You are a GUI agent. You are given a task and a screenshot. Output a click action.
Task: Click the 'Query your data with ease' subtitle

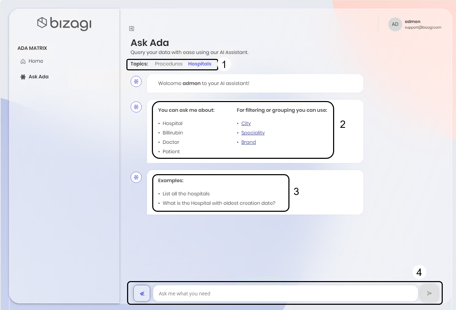[x=189, y=52]
